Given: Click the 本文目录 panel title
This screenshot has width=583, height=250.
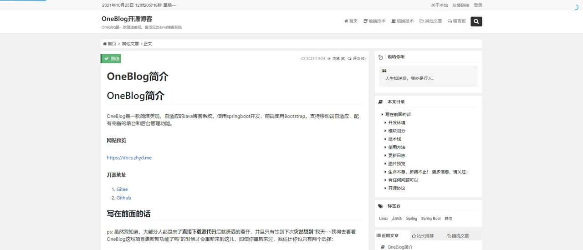Looking at the screenshot, I should [396, 102].
